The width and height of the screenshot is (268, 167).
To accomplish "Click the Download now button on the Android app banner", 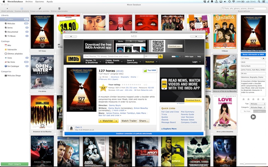I will tap(175, 46).
